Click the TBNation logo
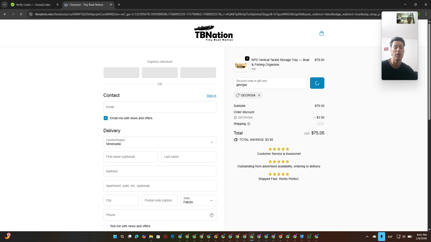Image resolution: width=431 pixels, height=242 pixels. click(213, 33)
